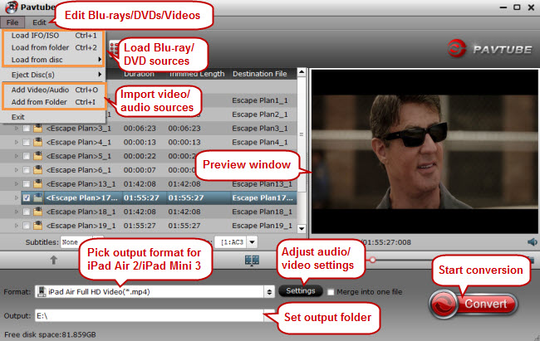Click the video preview window
540x341 pixels.
pyautogui.click(x=425, y=152)
